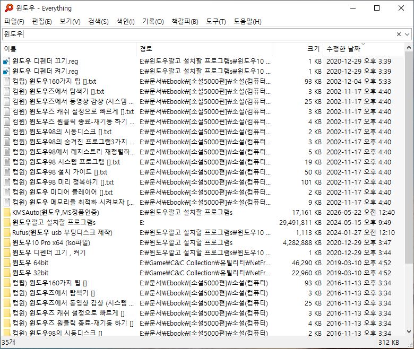Screen dimensions: 414x349
Task: Click text file icon of 윈도우98 시스템 프로그램 [].txt
Action: click(7, 162)
